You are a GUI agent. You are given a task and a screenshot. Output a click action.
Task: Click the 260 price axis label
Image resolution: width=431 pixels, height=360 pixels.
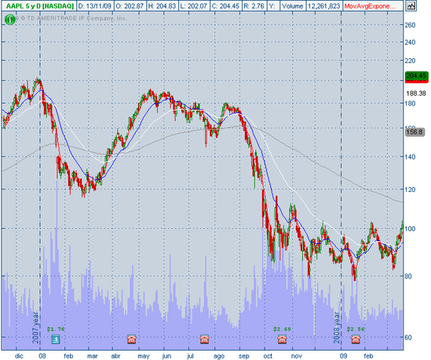pyautogui.click(x=410, y=25)
